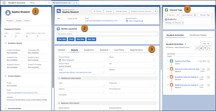Edit the Phone field pencil icon
Image resolution: width=216 pixels, height=111 pixels.
[154, 60]
